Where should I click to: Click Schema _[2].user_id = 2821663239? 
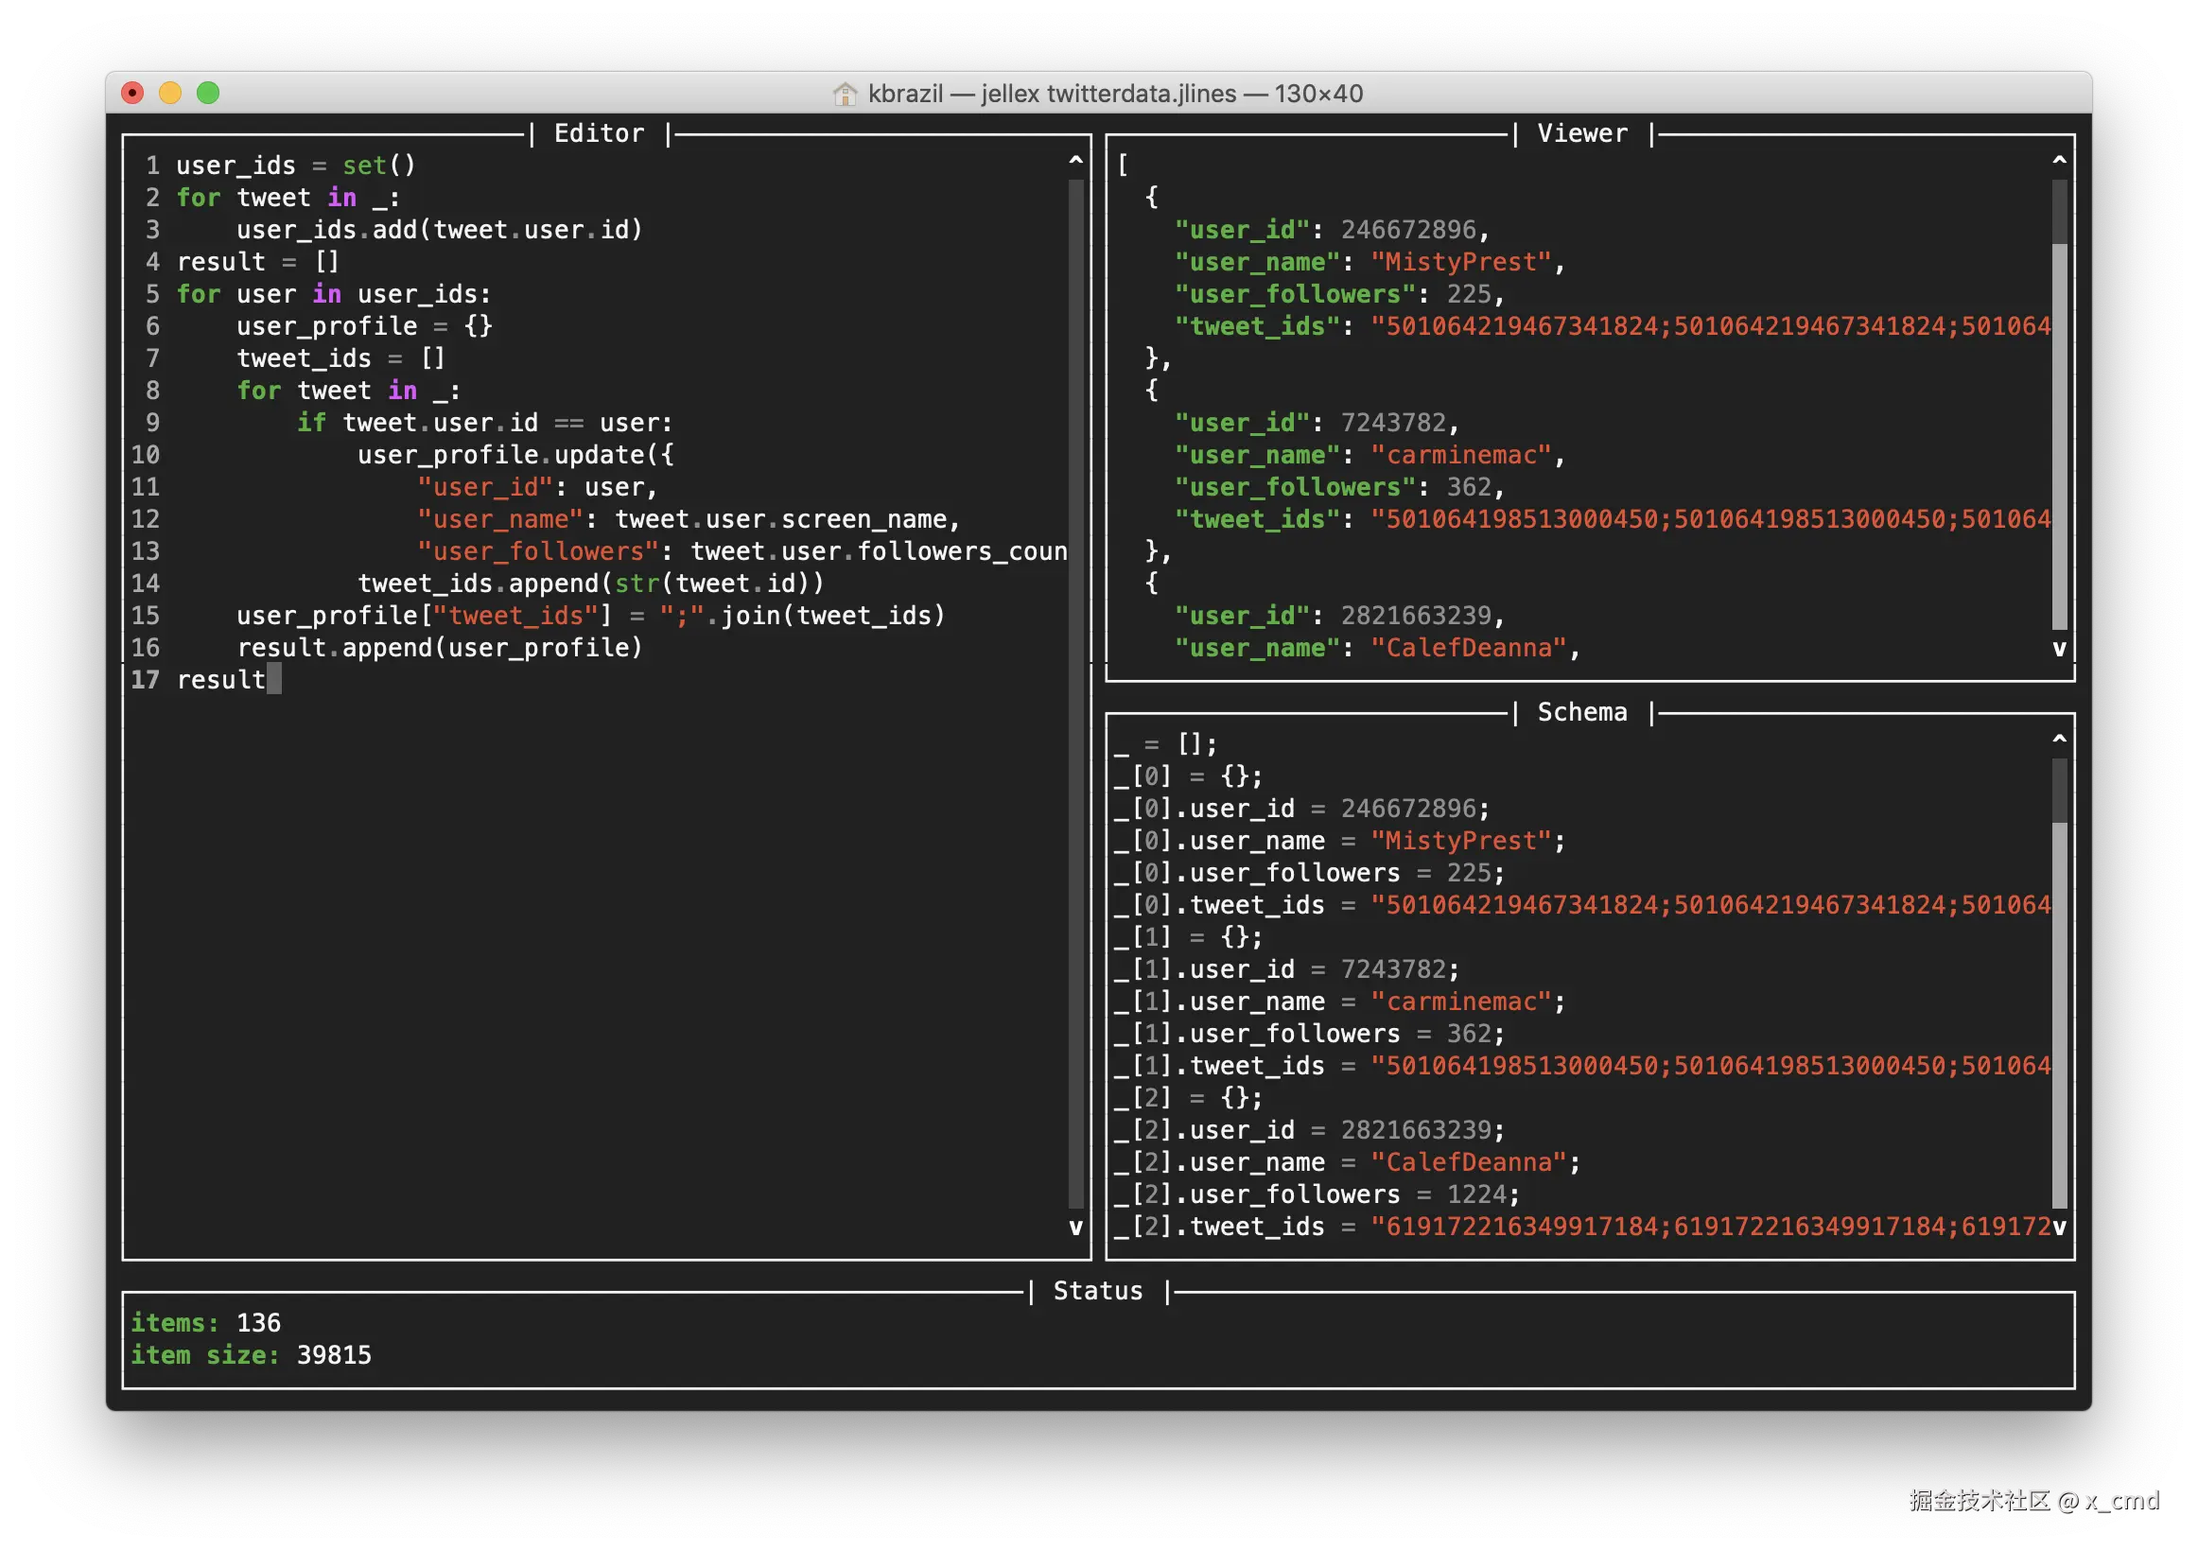1309,1131
